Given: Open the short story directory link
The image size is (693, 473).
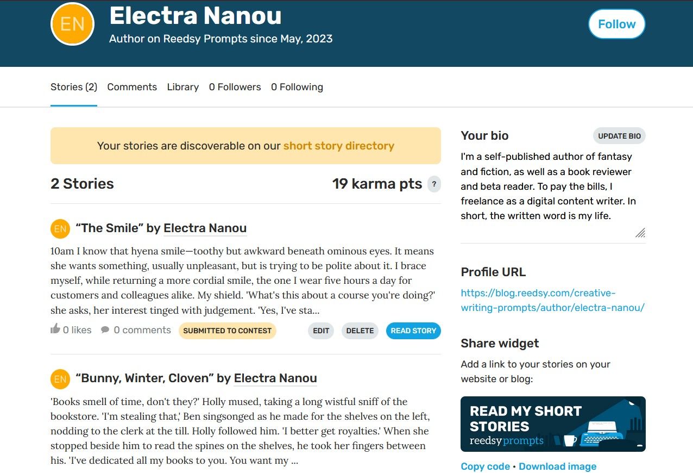Looking at the screenshot, I should pos(338,146).
